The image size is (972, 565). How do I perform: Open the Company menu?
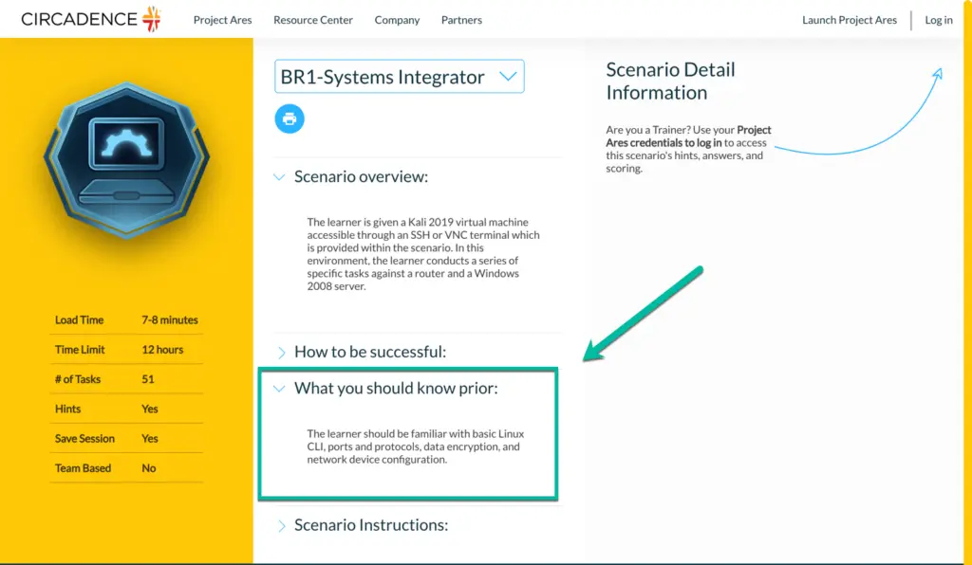coord(397,20)
